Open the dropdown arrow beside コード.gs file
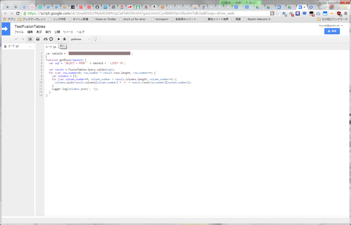Viewport: 351px width, 225px height. 30,47
